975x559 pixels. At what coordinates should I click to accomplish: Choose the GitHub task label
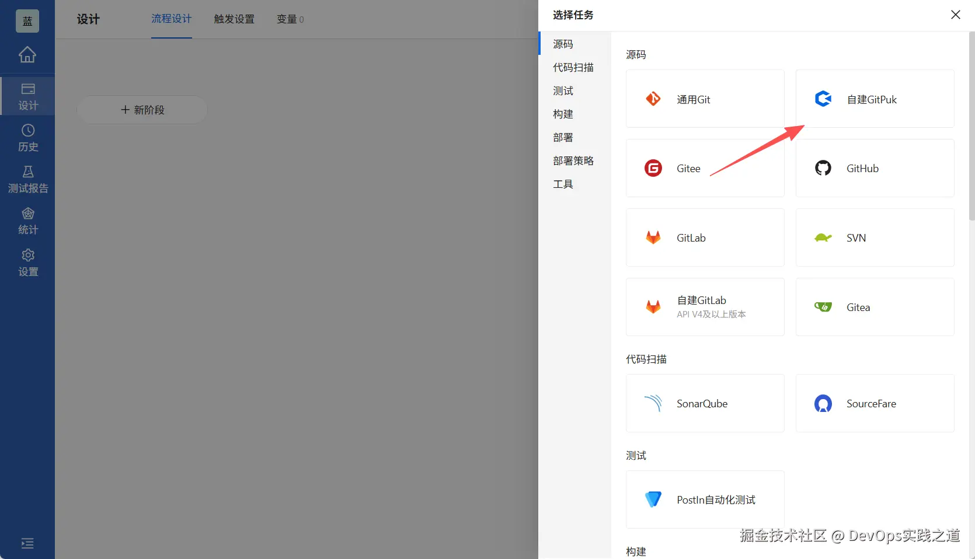pyautogui.click(x=862, y=169)
